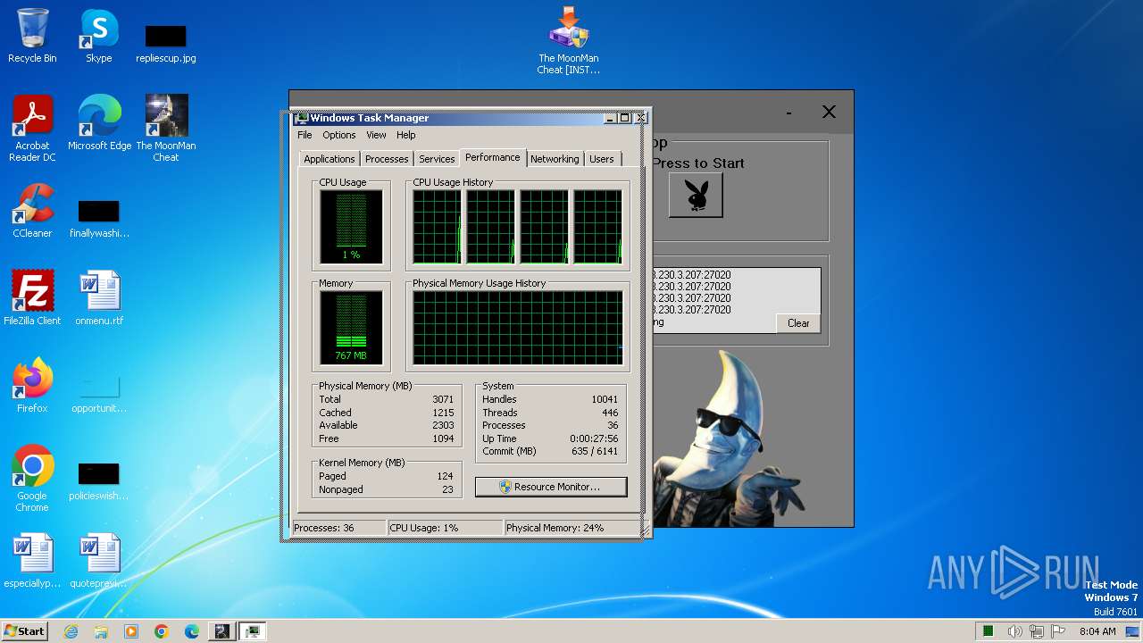Switch to Task Manager taskbar button
Viewport: 1143px width, 643px height.
(253, 631)
